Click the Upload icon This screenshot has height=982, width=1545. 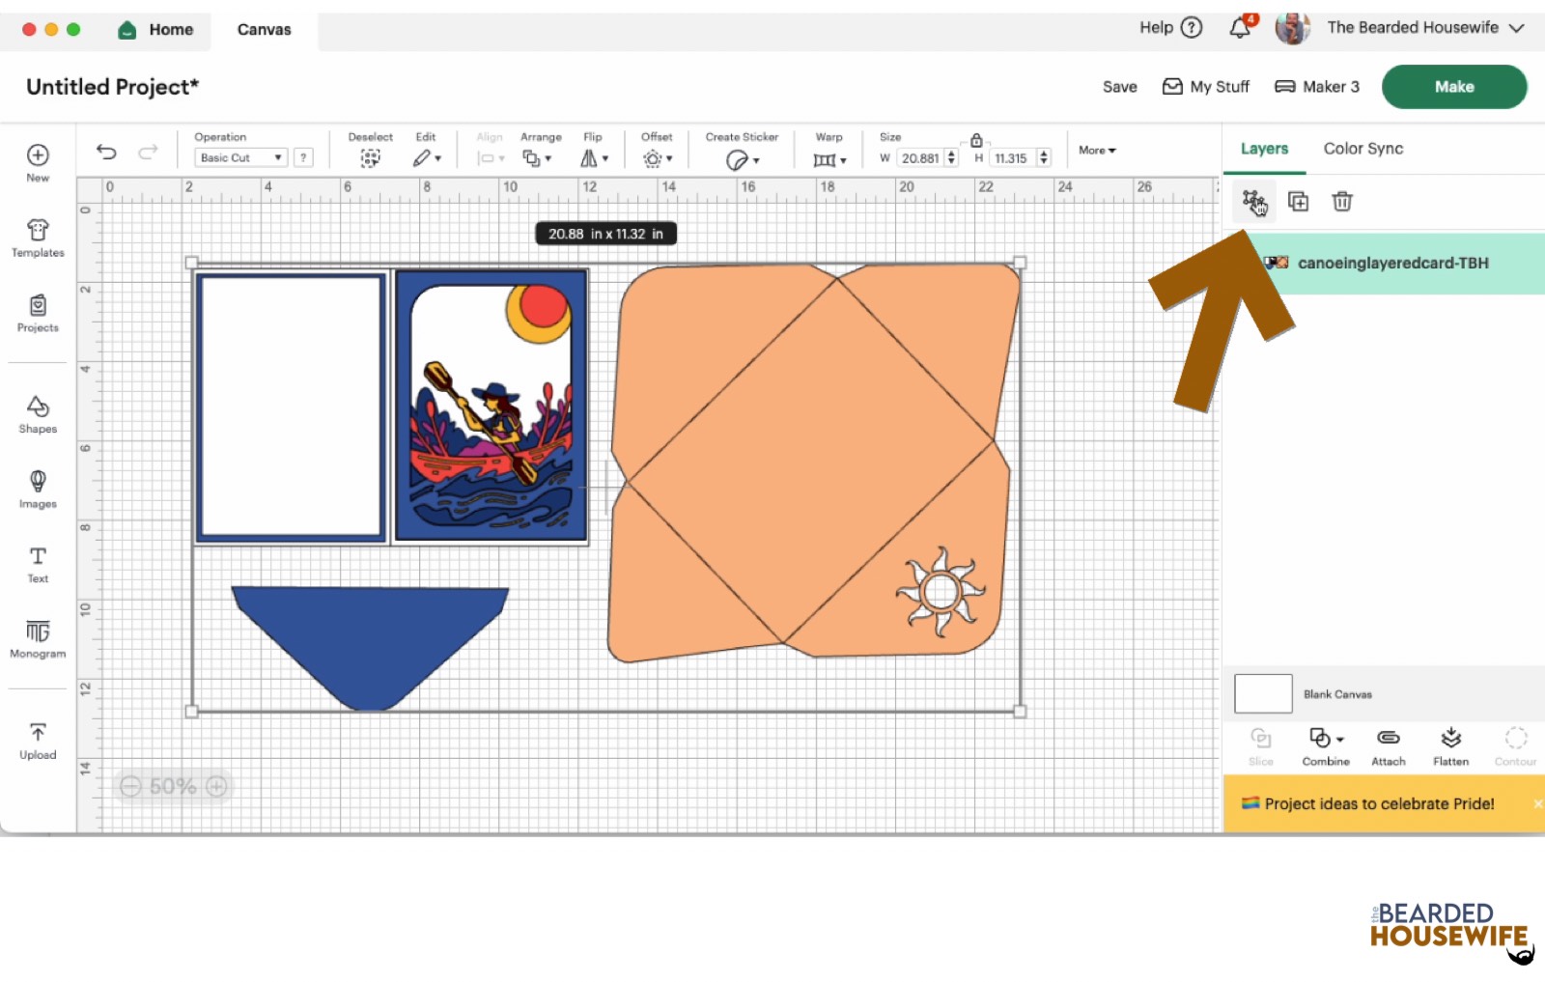(38, 741)
